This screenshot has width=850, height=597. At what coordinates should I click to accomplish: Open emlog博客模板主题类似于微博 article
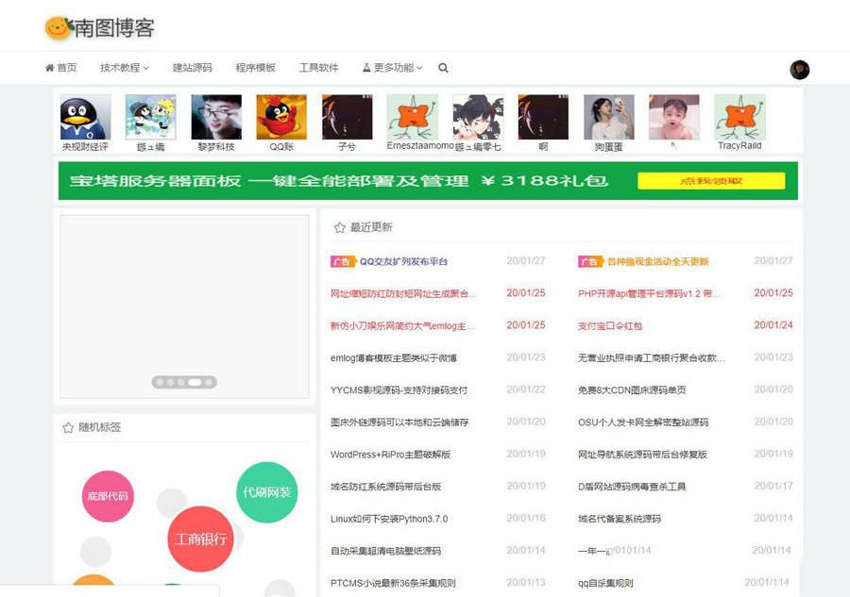pos(394,357)
